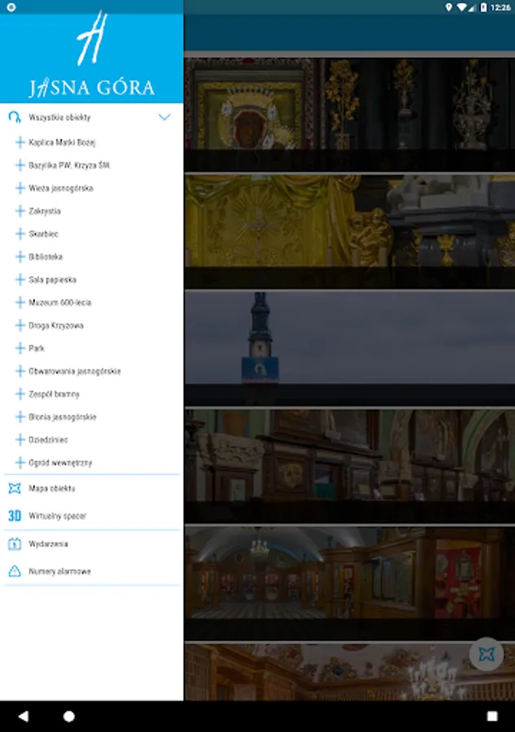Select Kaplica Matki Bożej item

click(62, 142)
